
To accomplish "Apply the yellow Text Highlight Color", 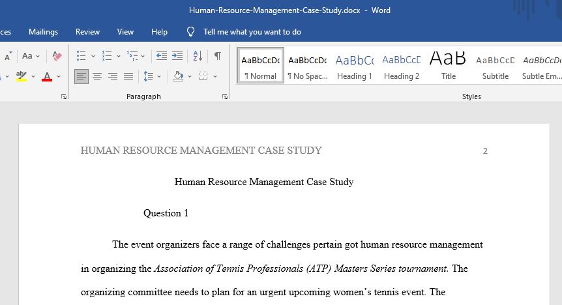I will click(21, 76).
